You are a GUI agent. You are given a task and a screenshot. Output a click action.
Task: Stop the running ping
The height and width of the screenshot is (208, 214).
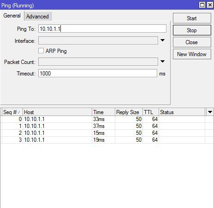click(192, 30)
